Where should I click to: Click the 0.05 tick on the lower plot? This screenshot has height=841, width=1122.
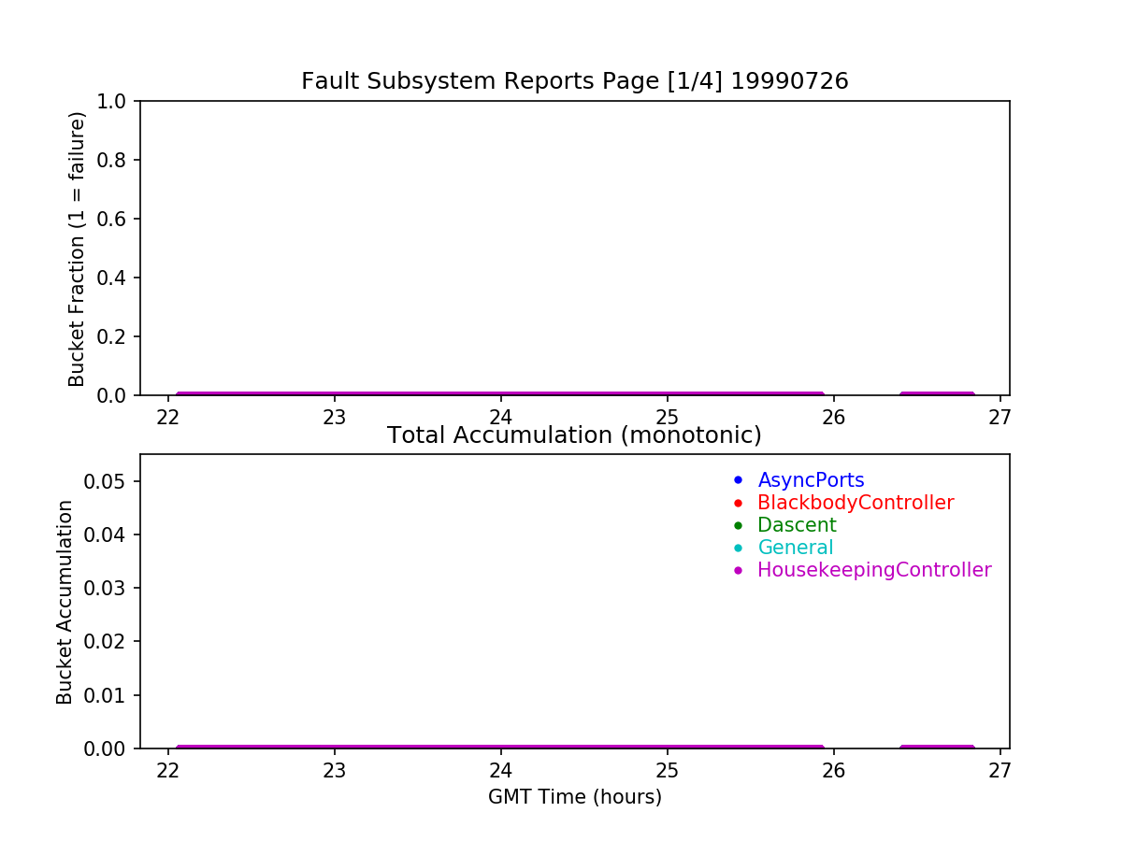point(110,481)
